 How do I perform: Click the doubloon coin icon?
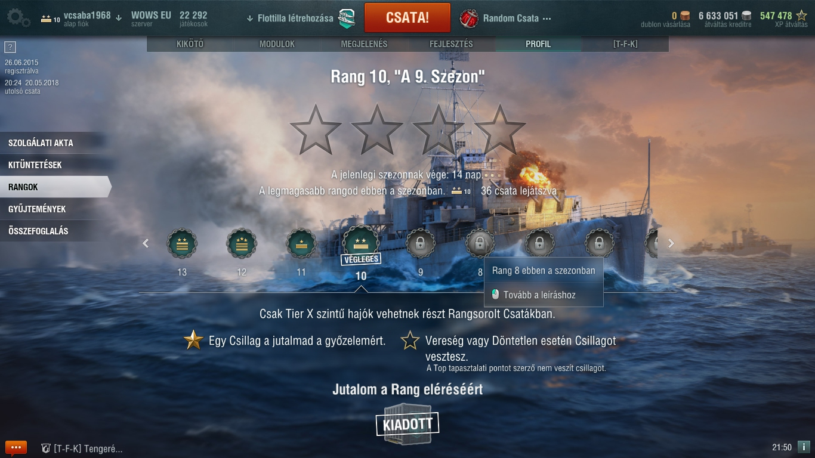[685, 16]
